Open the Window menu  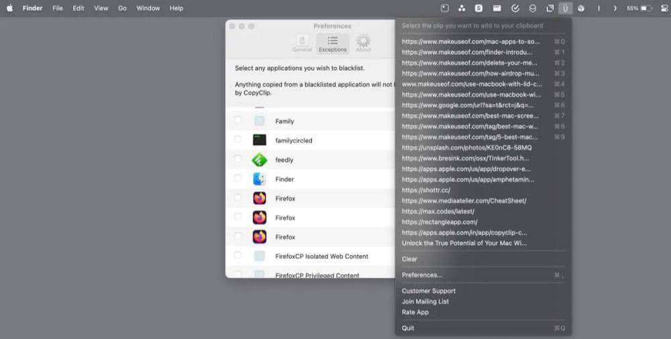148,8
